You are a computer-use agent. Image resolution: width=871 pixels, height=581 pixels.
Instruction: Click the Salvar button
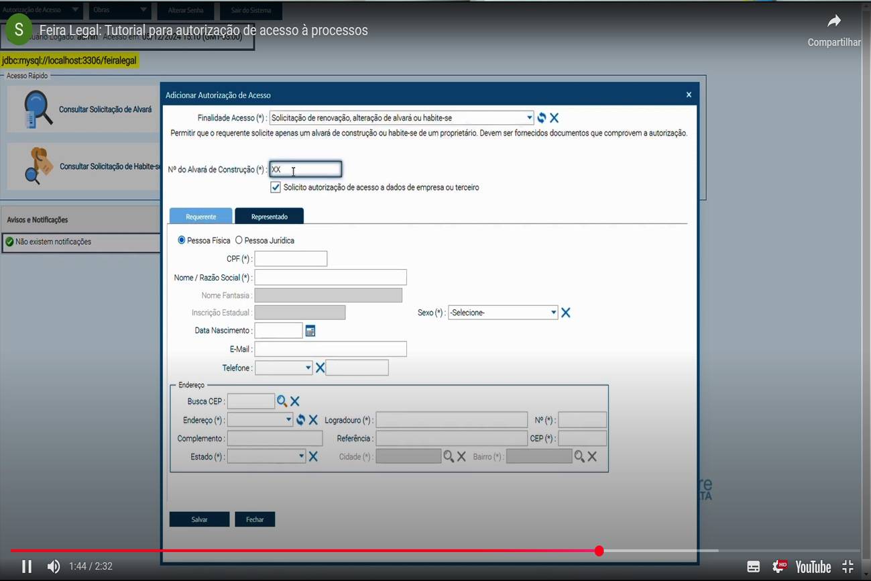point(199,520)
